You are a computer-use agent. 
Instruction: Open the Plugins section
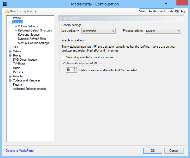click(x=17, y=85)
